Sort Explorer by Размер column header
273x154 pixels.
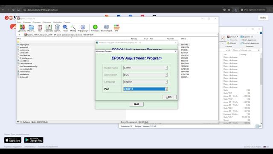pyautogui.click(x=243, y=55)
